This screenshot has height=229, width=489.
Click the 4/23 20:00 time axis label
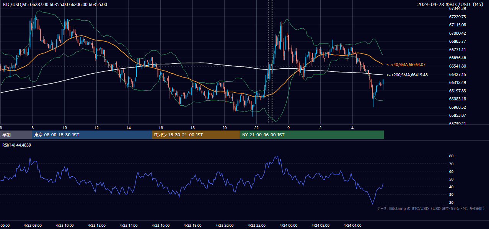[x=225, y=226]
